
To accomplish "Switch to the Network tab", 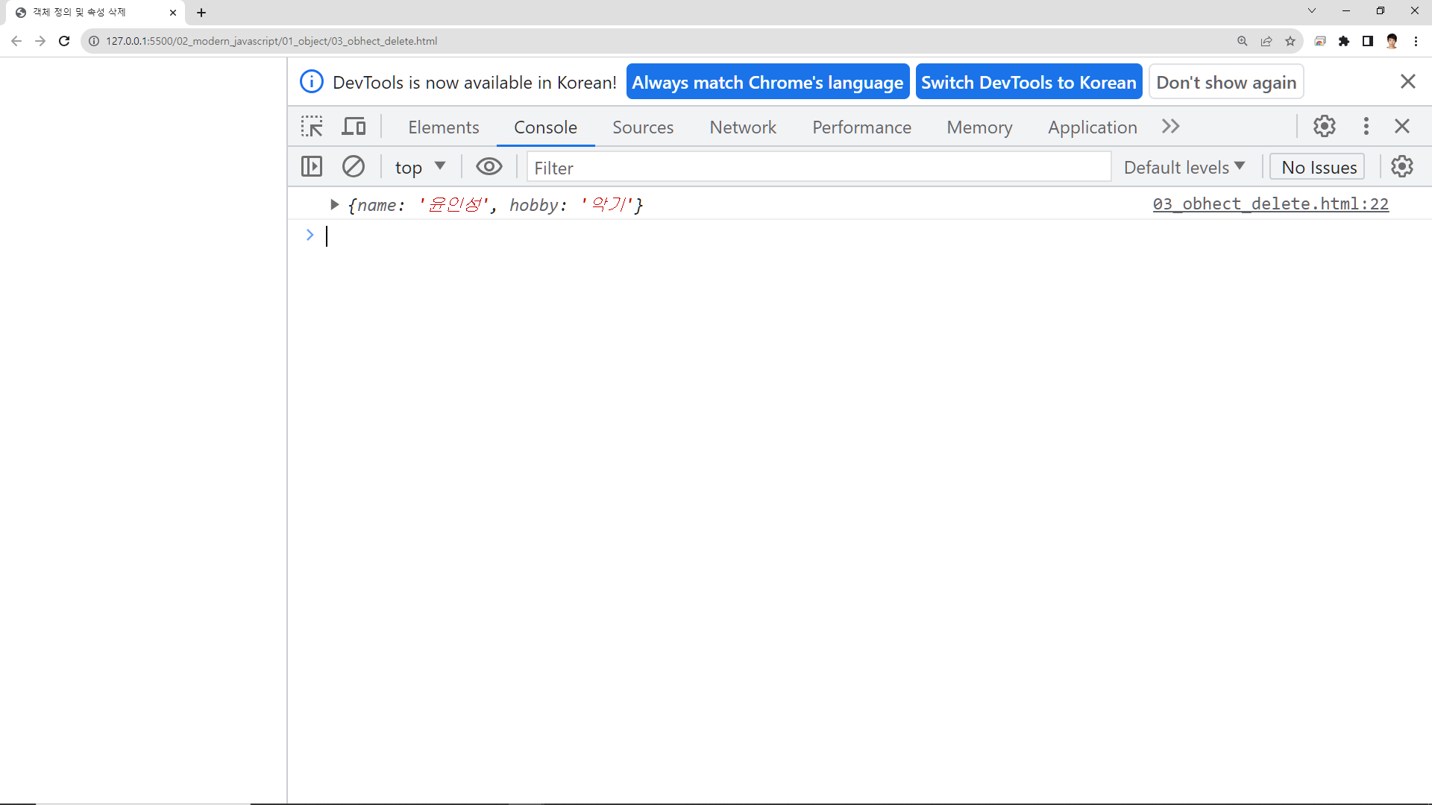I will point(743,127).
